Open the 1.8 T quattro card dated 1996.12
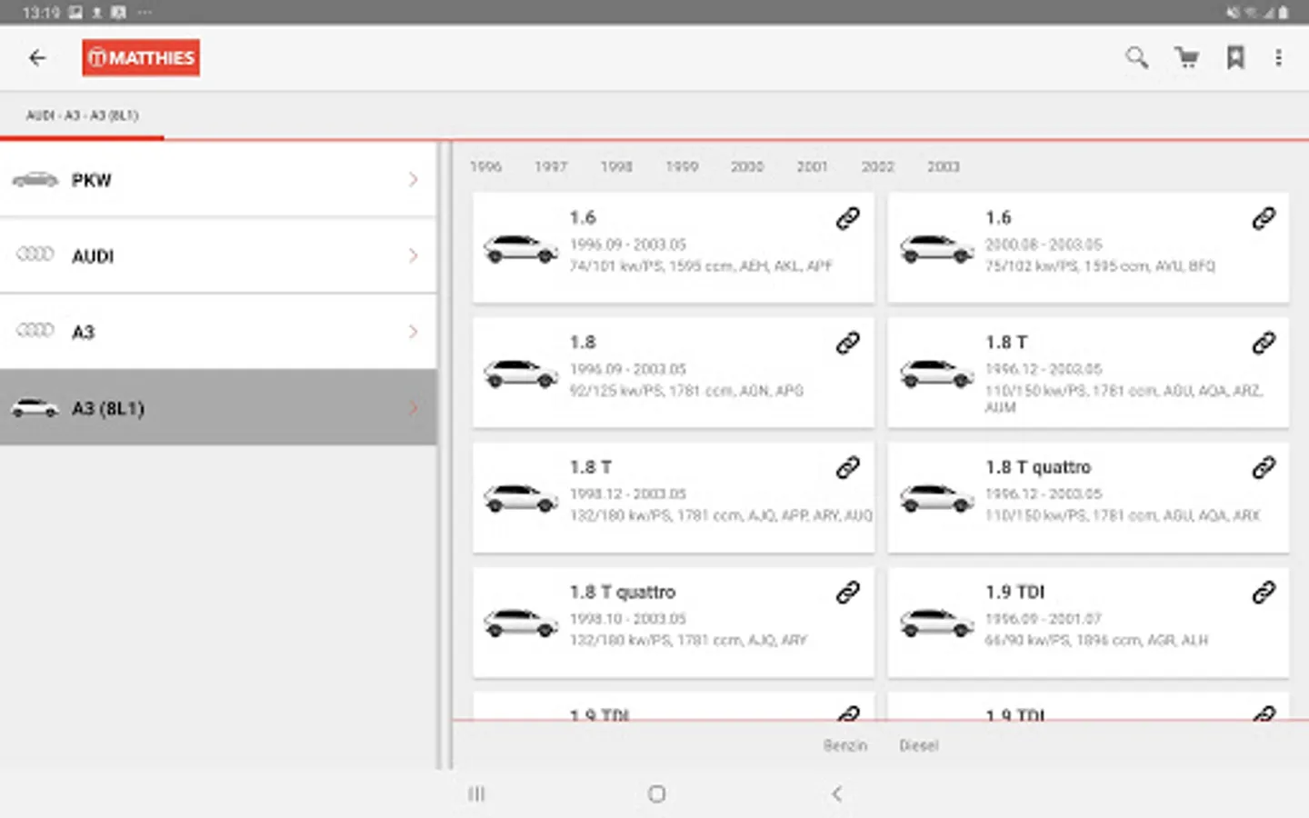This screenshot has height=818, width=1309. coord(1088,497)
